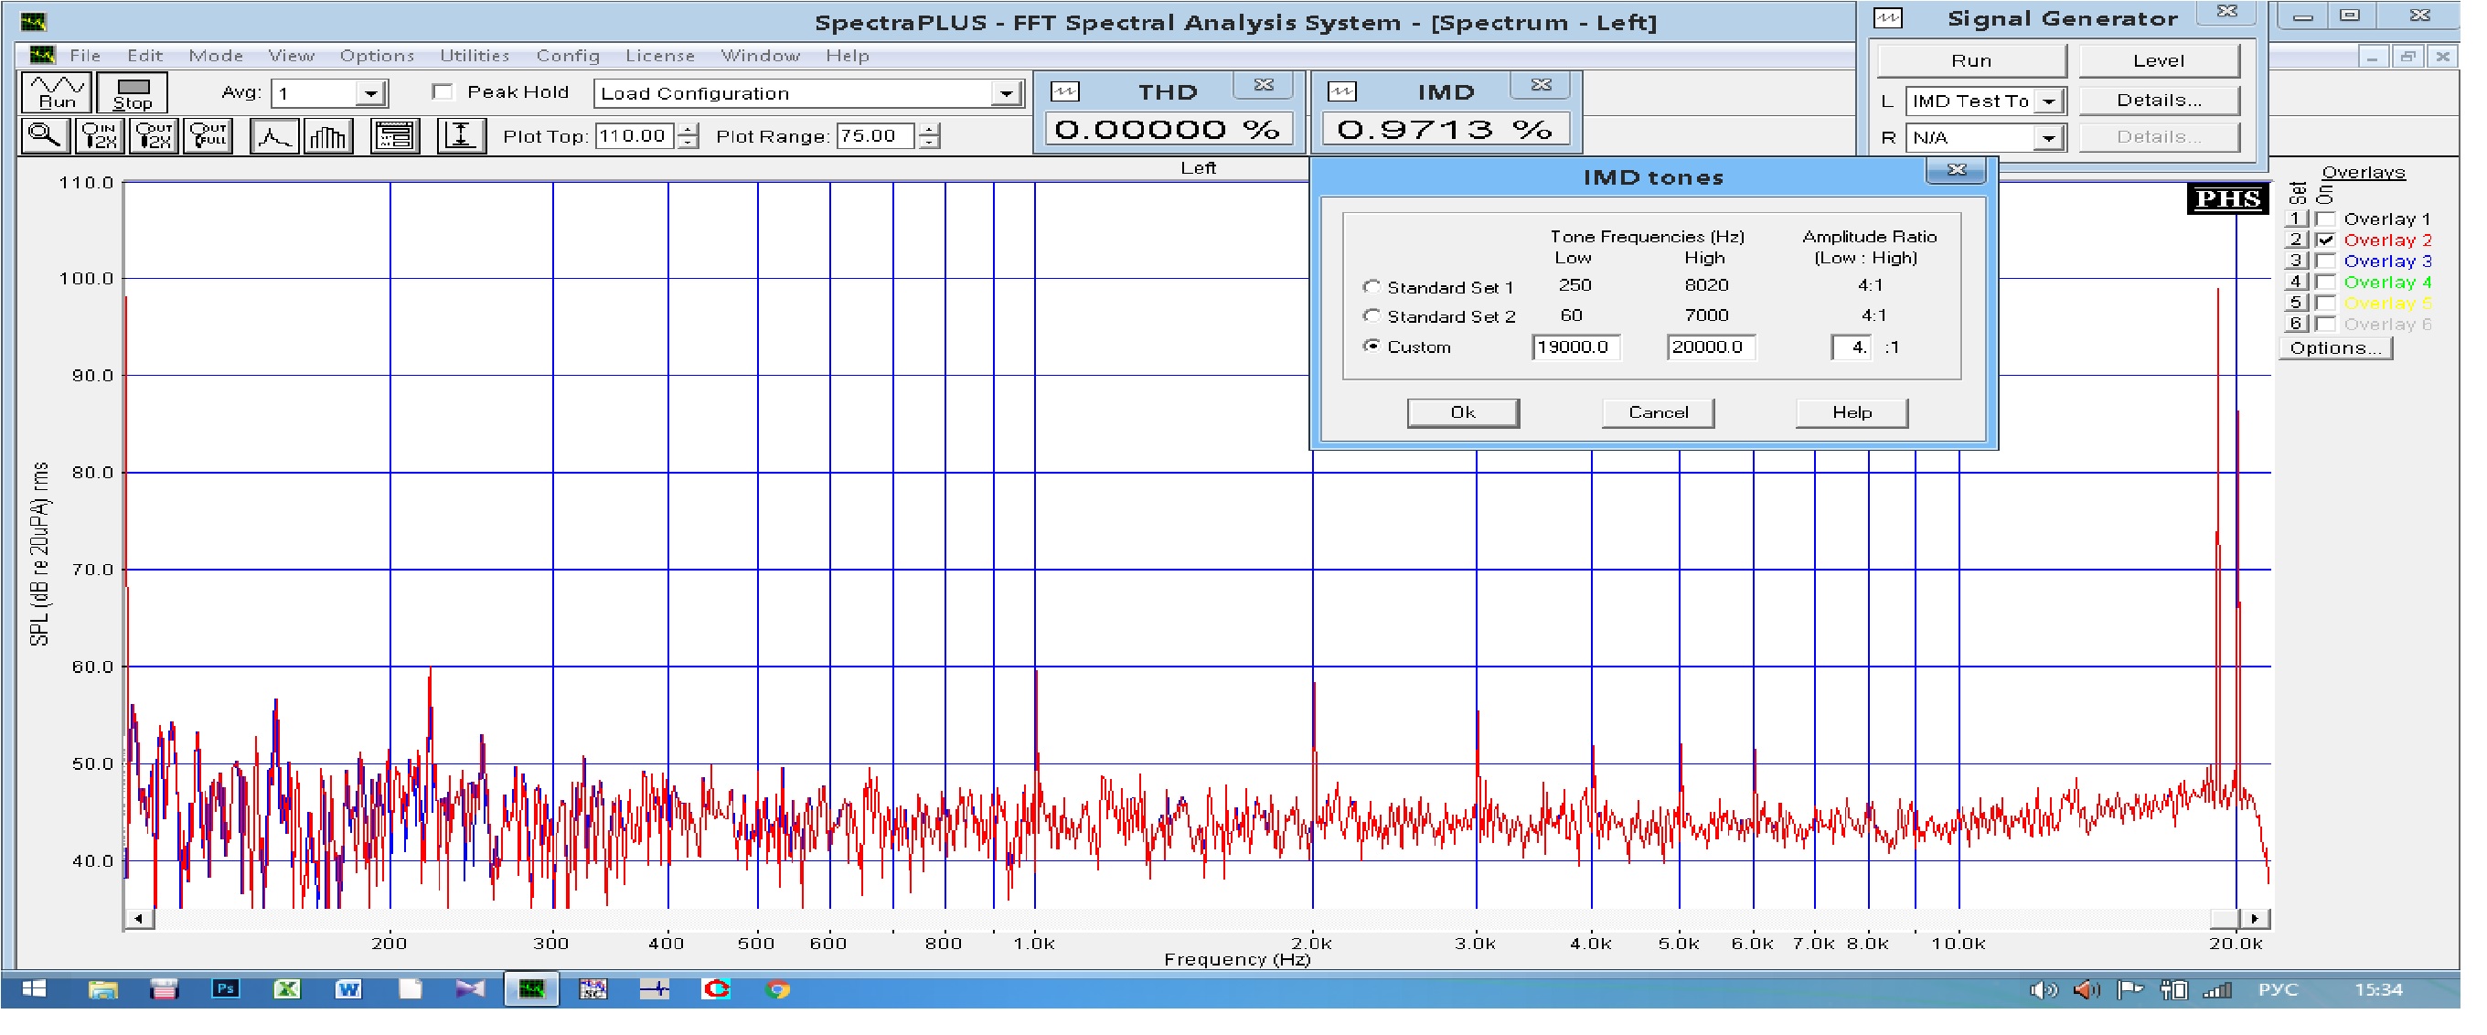Select Standard Set 1 radio button
The height and width of the screenshot is (1035, 2487).
(x=1371, y=287)
